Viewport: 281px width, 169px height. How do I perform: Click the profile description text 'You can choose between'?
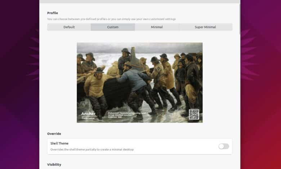(x=63, y=19)
